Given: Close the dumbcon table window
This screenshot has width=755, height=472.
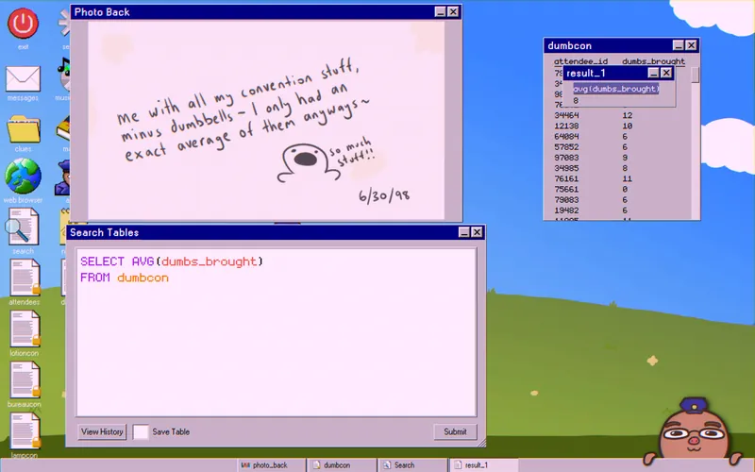Looking at the screenshot, I should pos(691,45).
